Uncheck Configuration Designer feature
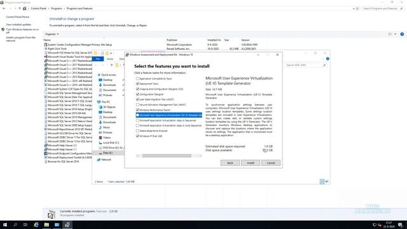407x229 pixels. tap(137, 94)
